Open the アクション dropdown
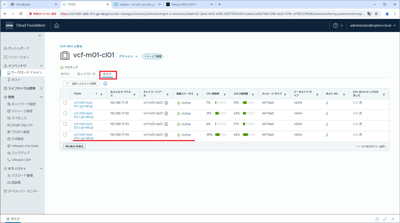The image size is (400, 223). [128, 57]
